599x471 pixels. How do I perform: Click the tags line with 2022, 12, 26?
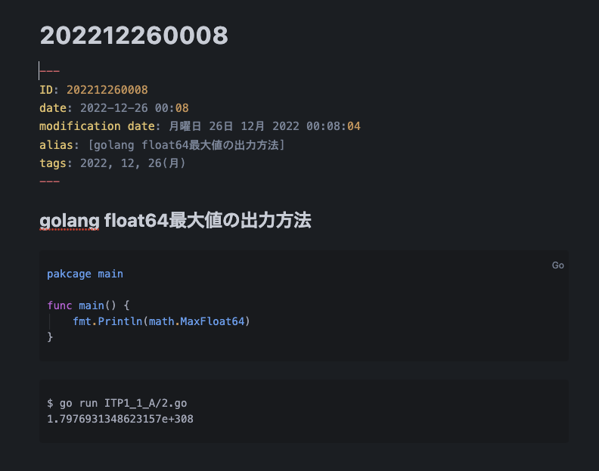pyautogui.click(x=112, y=163)
